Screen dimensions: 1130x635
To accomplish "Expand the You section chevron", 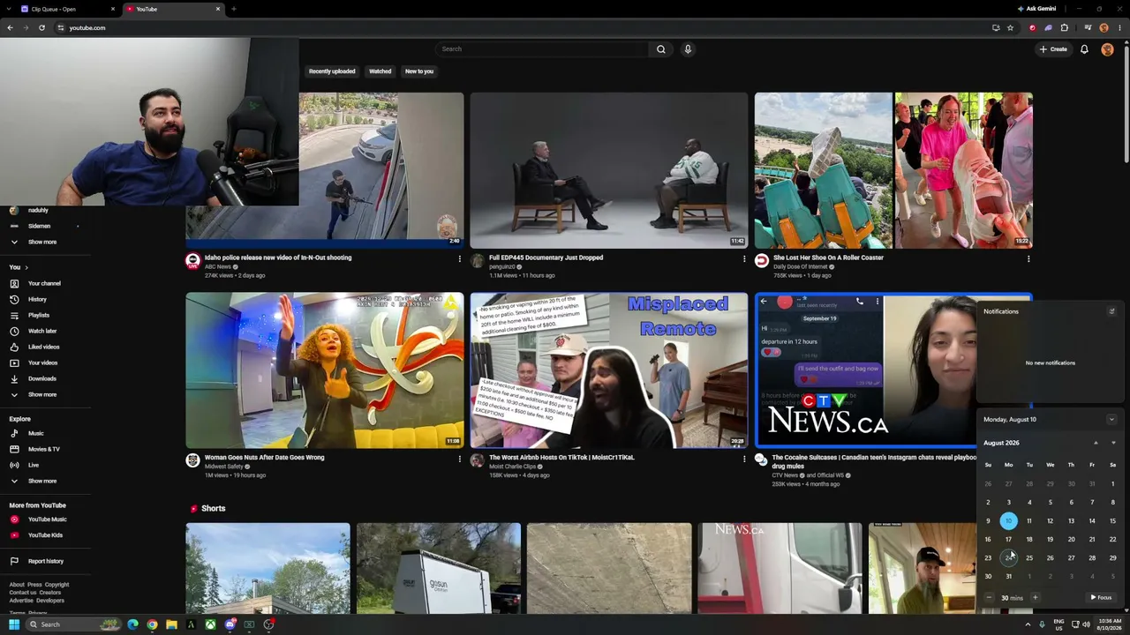I will click(x=26, y=267).
